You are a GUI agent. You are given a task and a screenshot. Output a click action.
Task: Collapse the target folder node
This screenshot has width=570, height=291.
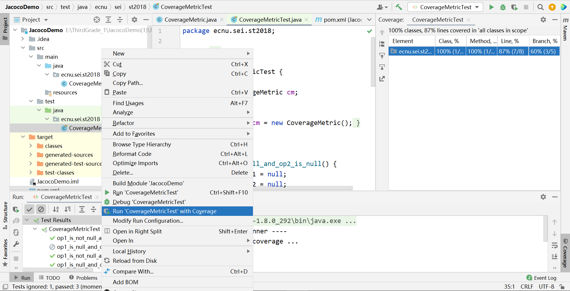[x=23, y=137]
